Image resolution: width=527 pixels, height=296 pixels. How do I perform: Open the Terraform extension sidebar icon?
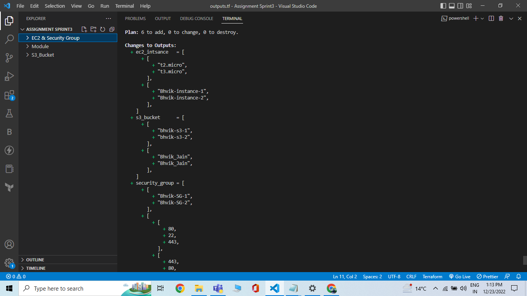point(10,187)
